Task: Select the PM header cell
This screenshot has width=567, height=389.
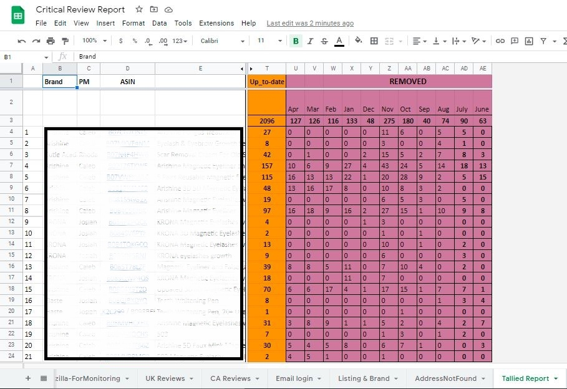Action: point(89,82)
